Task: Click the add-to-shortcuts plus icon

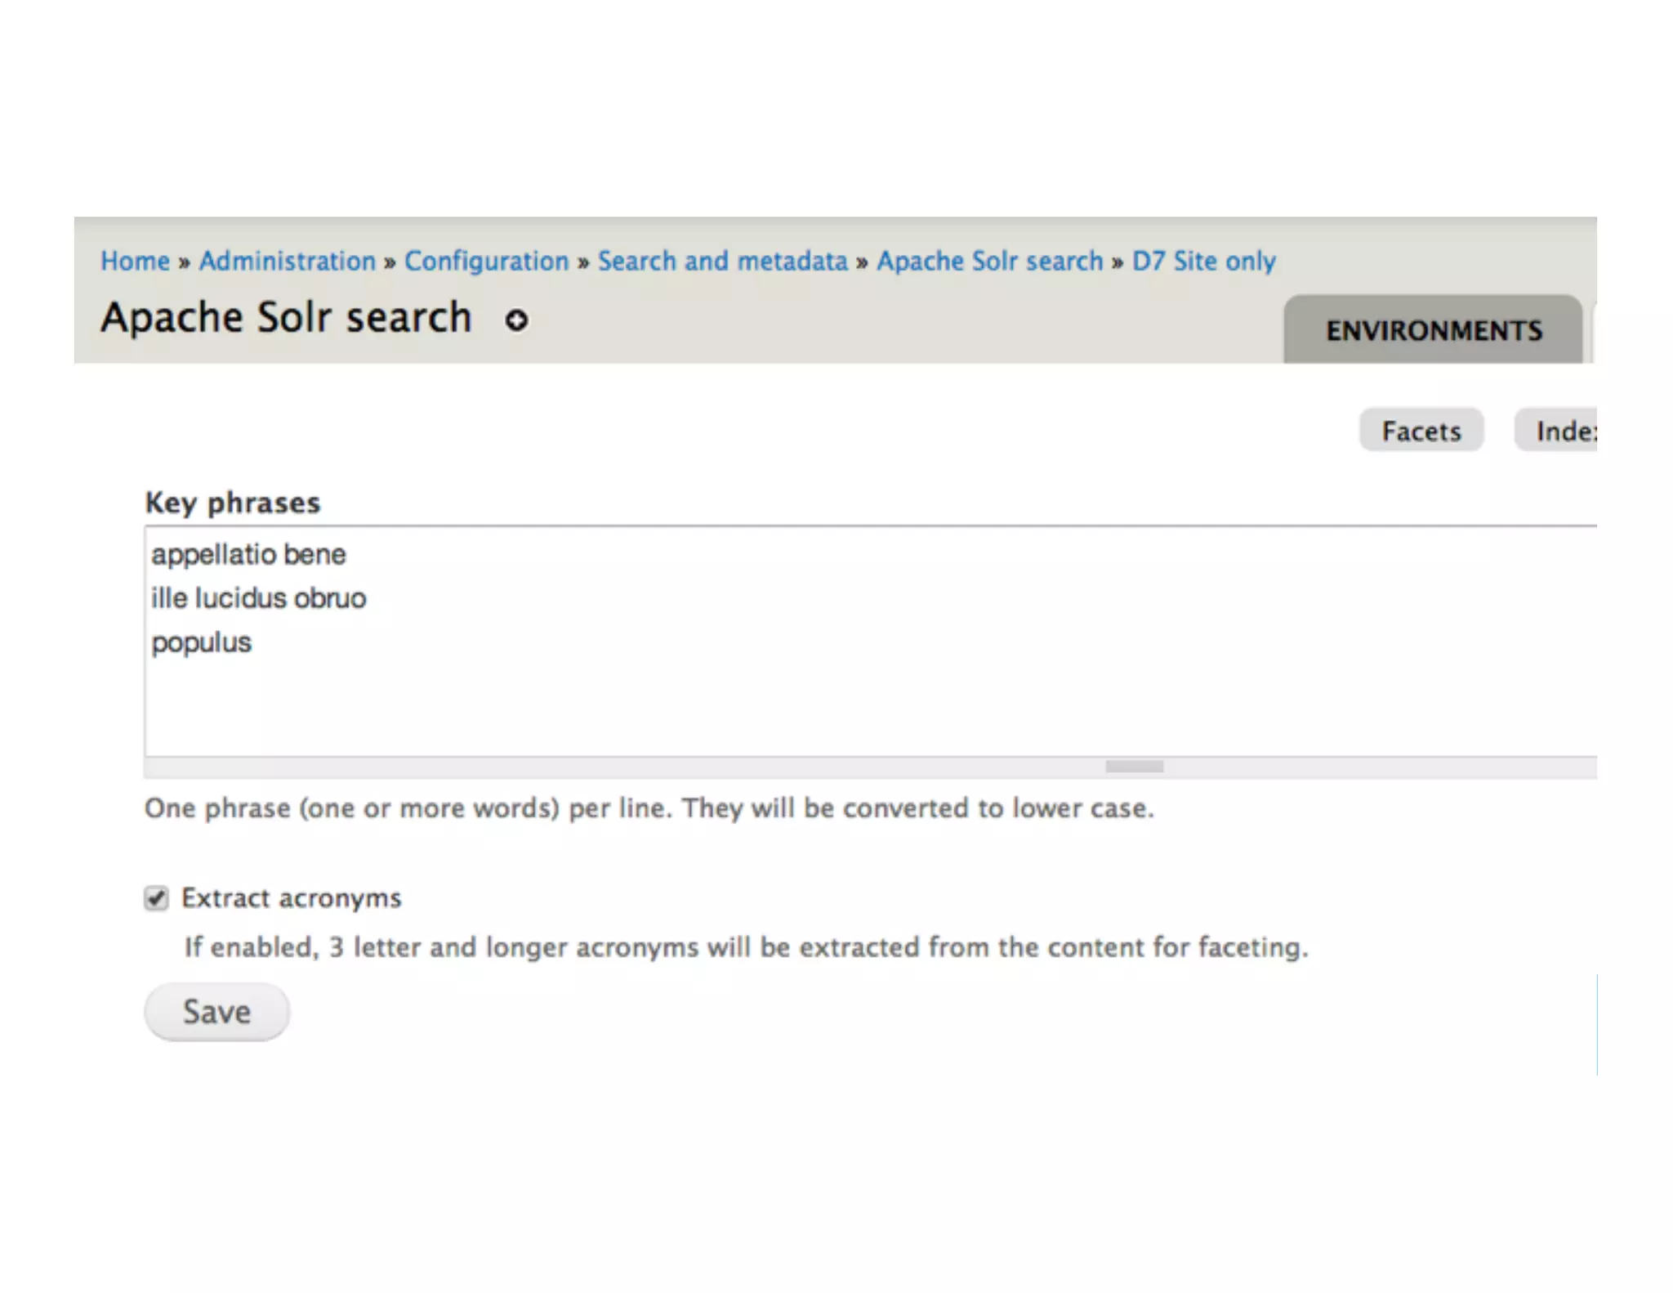Action: click(x=516, y=320)
